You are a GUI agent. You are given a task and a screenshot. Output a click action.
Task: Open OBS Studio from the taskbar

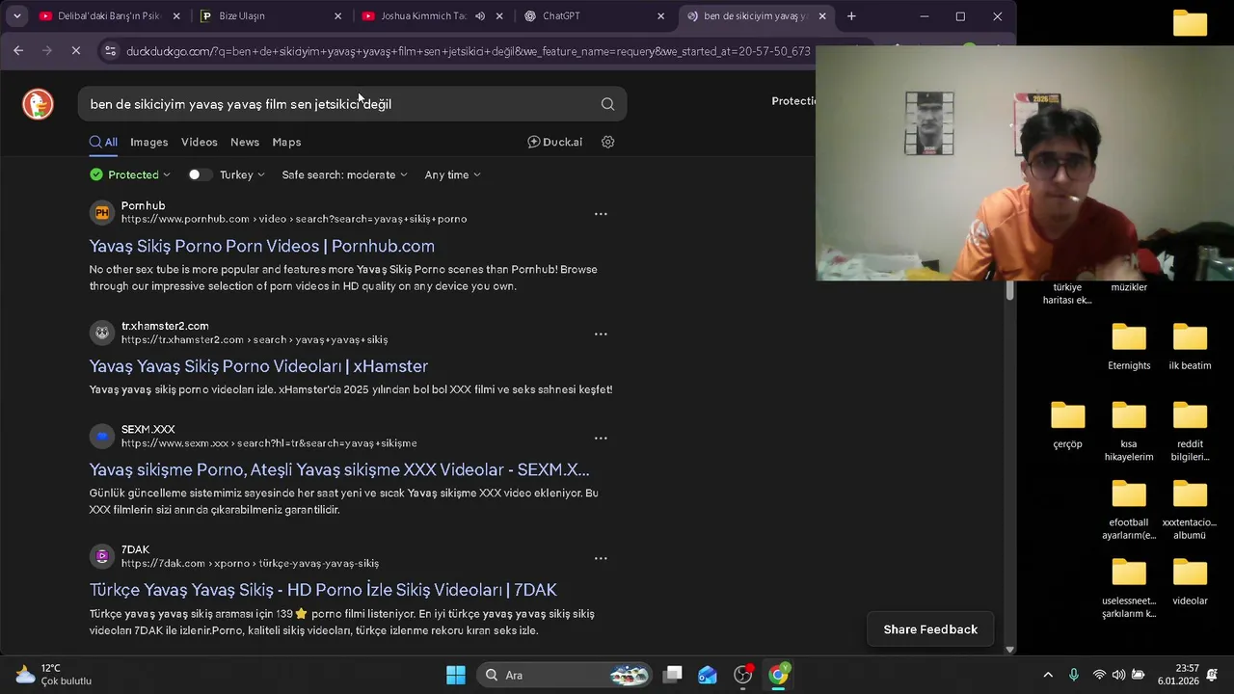pyautogui.click(x=743, y=675)
